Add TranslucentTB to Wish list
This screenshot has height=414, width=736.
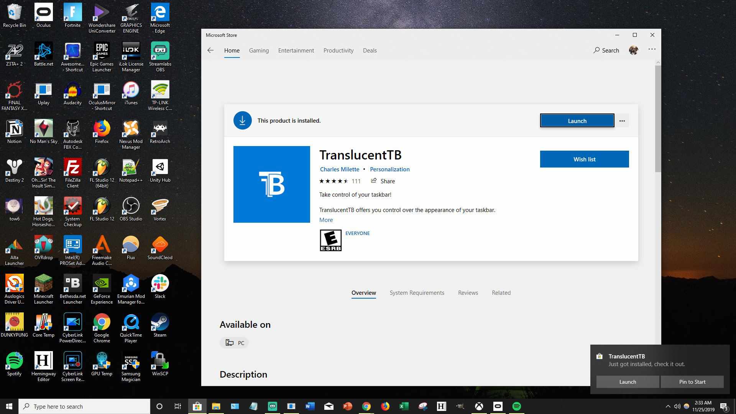[584, 159]
